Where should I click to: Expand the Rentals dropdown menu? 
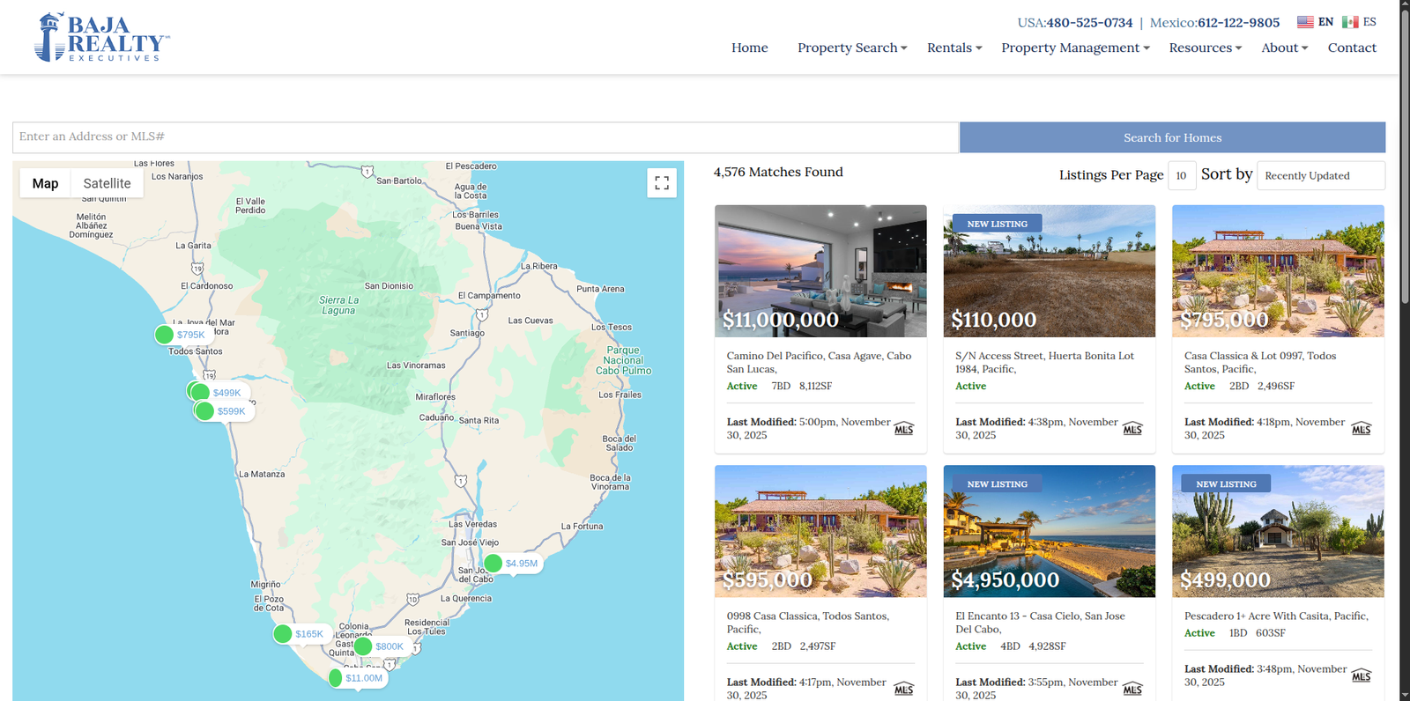click(954, 48)
